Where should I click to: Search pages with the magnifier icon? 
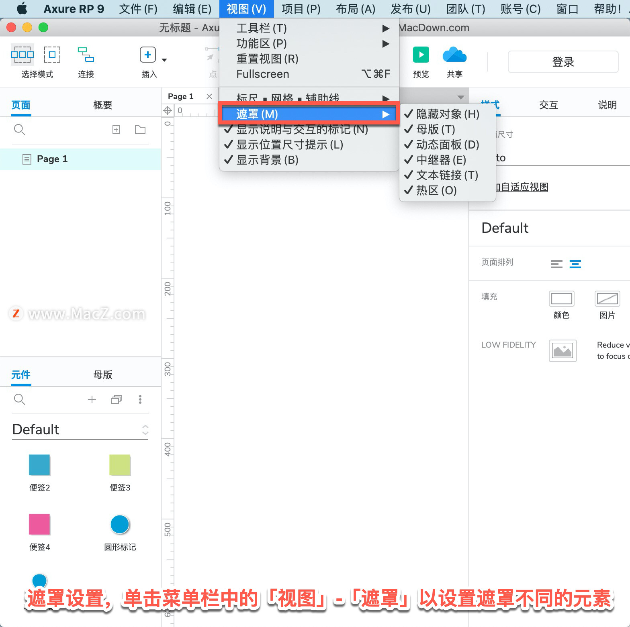coord(20,130)
